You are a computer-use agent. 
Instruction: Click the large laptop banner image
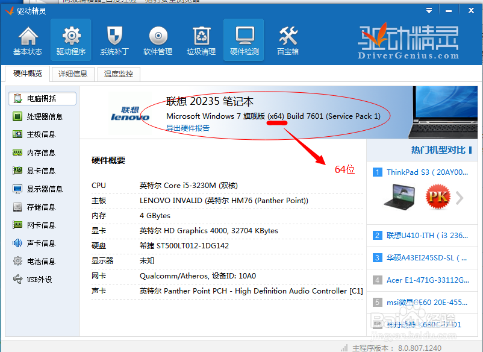coord(443,112)
